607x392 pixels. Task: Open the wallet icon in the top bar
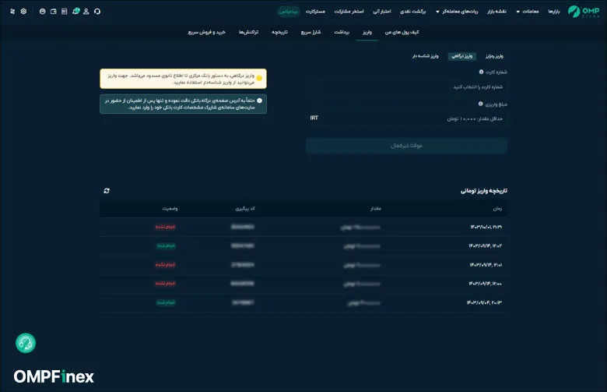coord(54,11)
